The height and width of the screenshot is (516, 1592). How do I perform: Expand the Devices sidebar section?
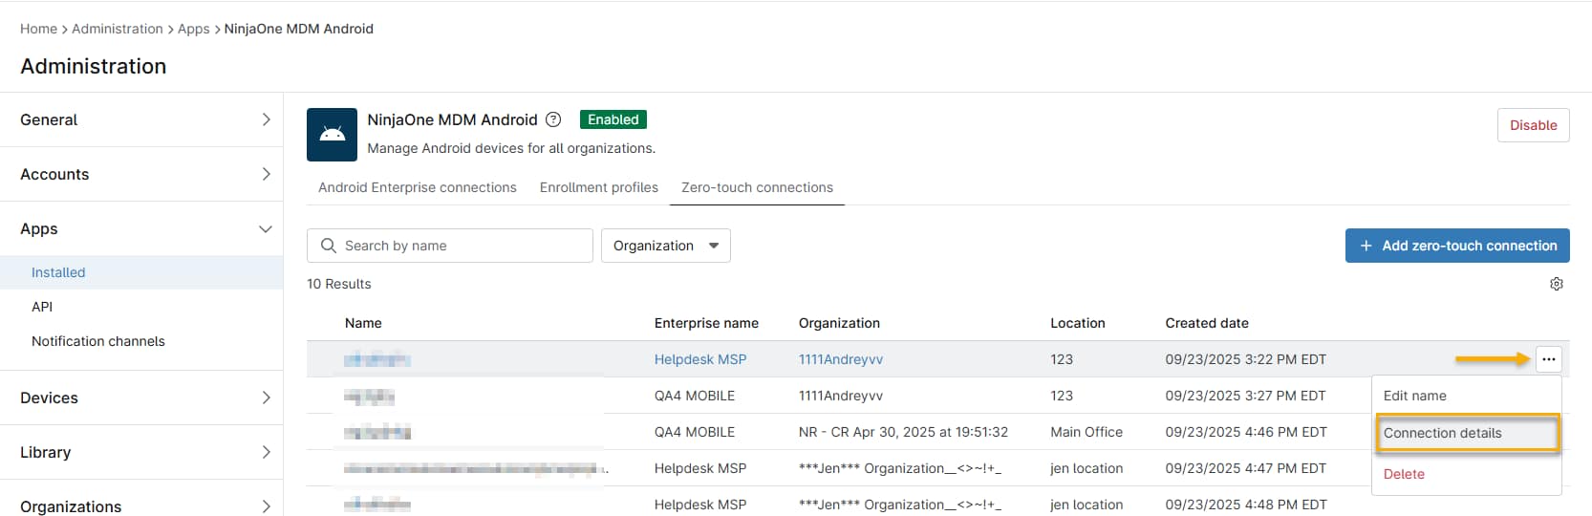click(x=141, y=398)
